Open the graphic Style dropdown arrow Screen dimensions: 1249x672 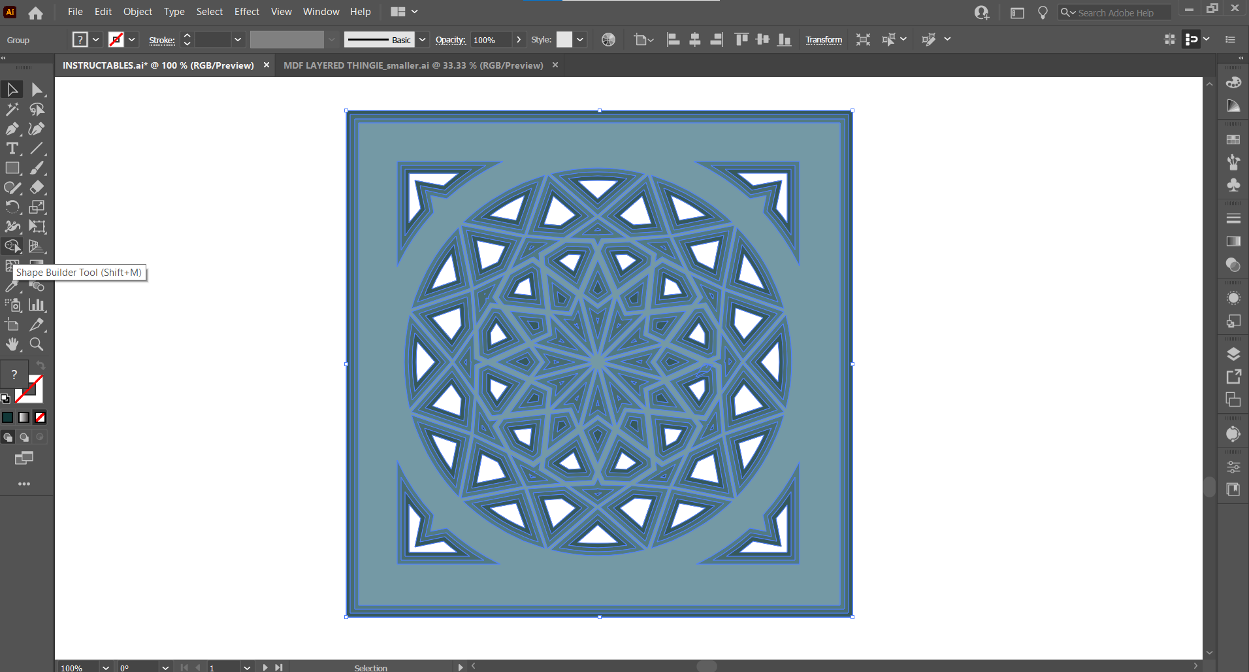coord(580,40)
